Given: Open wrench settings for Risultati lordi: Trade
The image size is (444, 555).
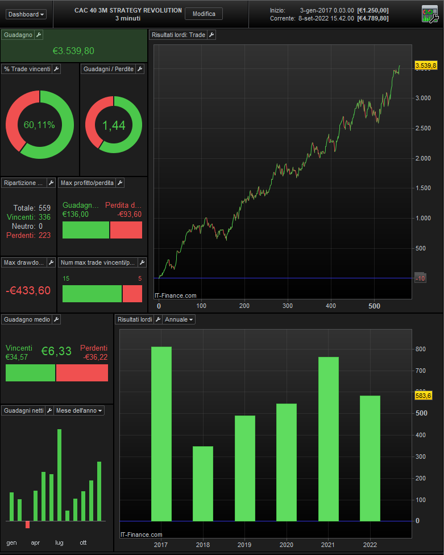Looking at the screenshot, I should click(x=211, y=35).
